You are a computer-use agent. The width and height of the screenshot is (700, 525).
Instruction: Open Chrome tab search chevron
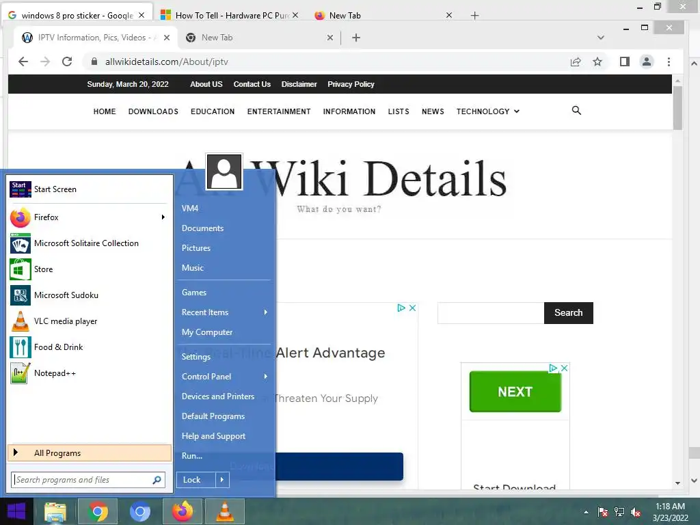coord(601,38)
